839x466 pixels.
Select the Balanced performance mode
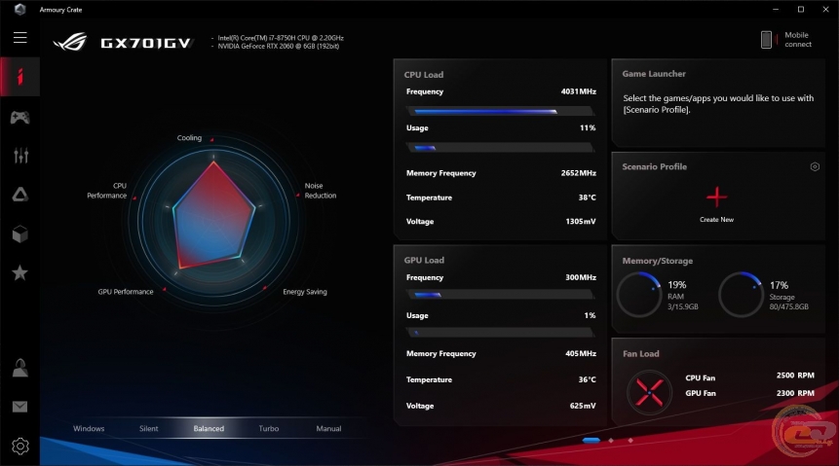[209, 429]
